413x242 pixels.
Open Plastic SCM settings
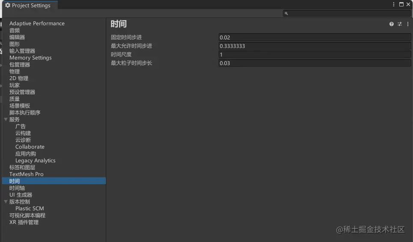(30, 208)
